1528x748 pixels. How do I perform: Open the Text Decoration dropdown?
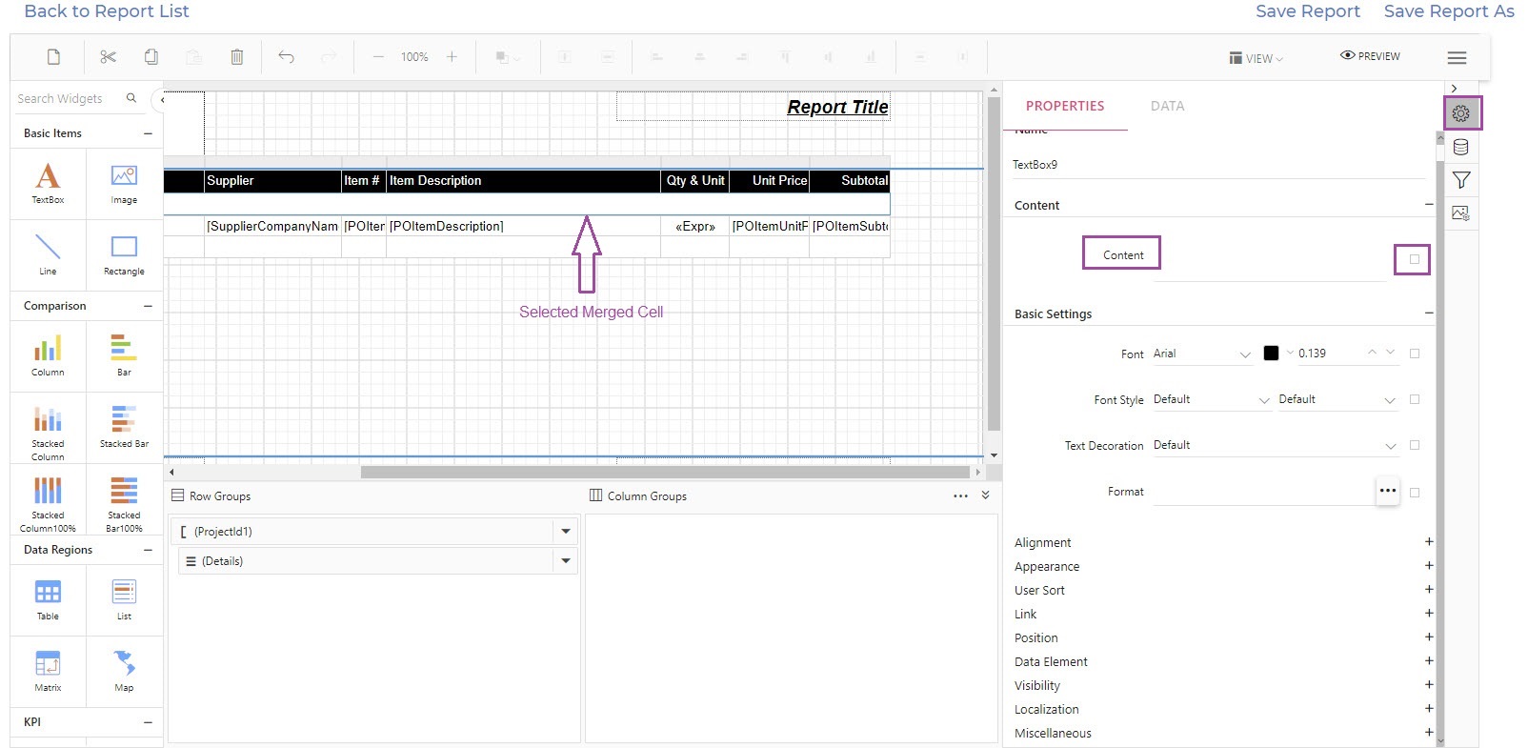pos(1275,445)
